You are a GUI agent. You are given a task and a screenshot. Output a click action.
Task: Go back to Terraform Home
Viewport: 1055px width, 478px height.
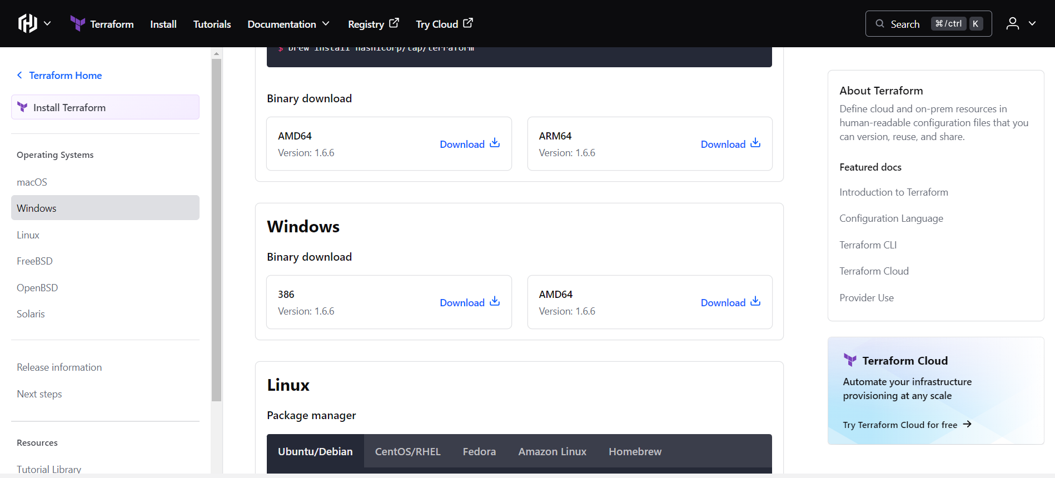click(66, 75)
